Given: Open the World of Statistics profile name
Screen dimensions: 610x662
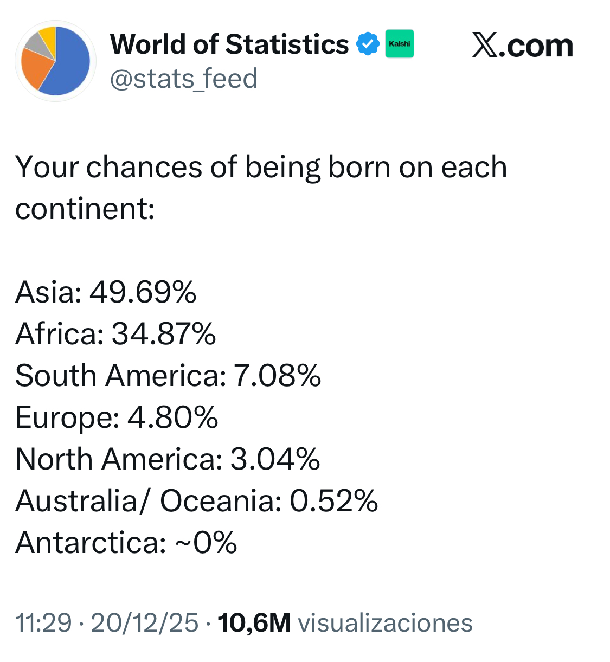Looking at the screenshot, I should pyautogui.click(x=229, y=44).
